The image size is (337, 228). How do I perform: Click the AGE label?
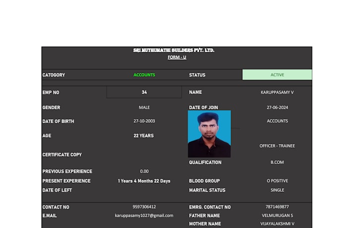(x=47, y=136)
